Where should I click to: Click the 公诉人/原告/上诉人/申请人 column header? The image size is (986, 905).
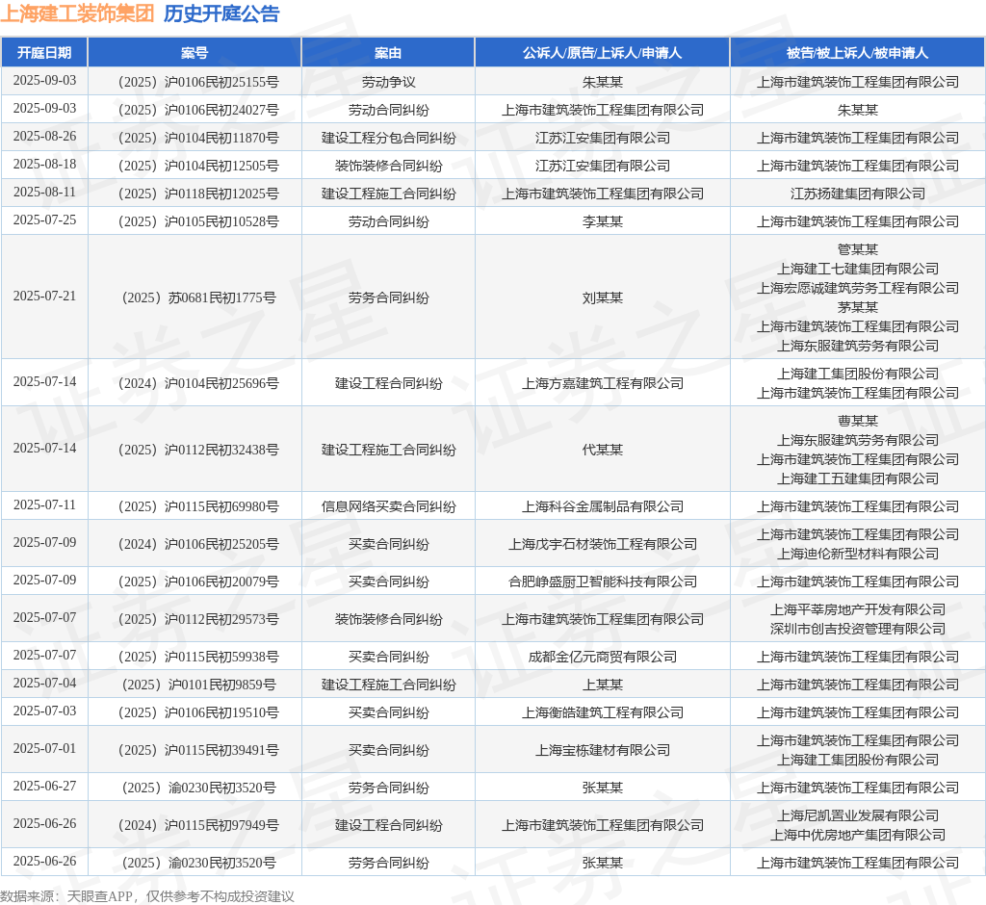click(x=603, y=53)
